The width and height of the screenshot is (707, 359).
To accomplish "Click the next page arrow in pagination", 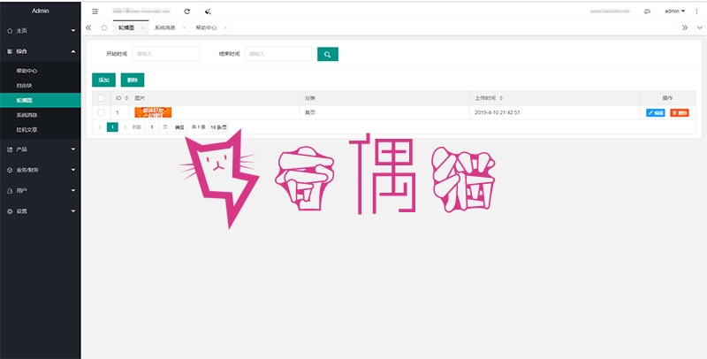I will click(x=125, y=127).
